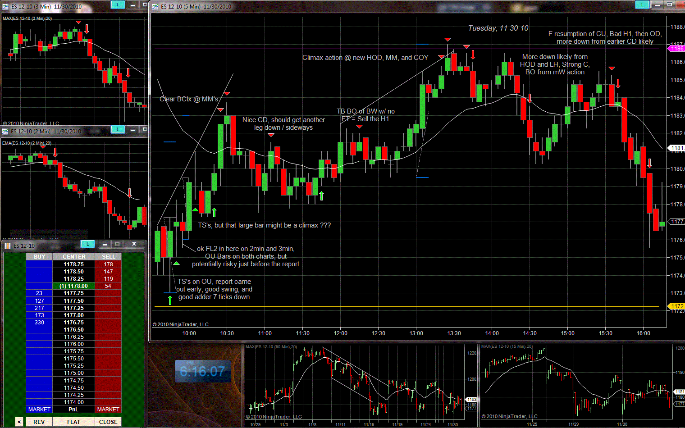Toggle the L link button on SuperDOM window

(87, 244)
